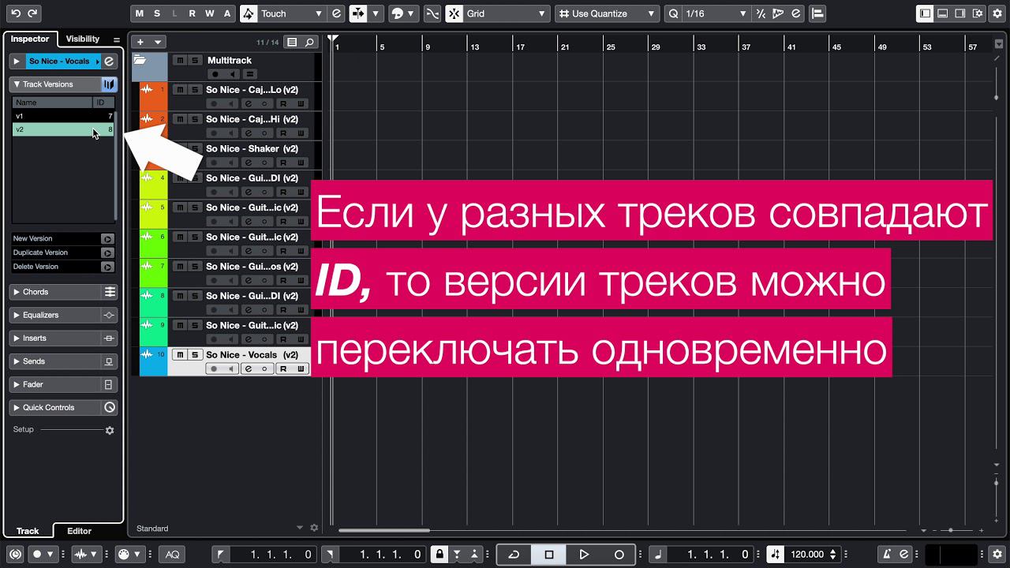Expand the Equalizers inspector section

[x=17, y=315]
